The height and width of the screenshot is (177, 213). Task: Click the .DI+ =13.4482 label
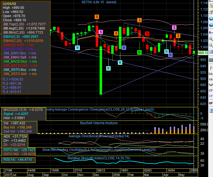point(14,141)
